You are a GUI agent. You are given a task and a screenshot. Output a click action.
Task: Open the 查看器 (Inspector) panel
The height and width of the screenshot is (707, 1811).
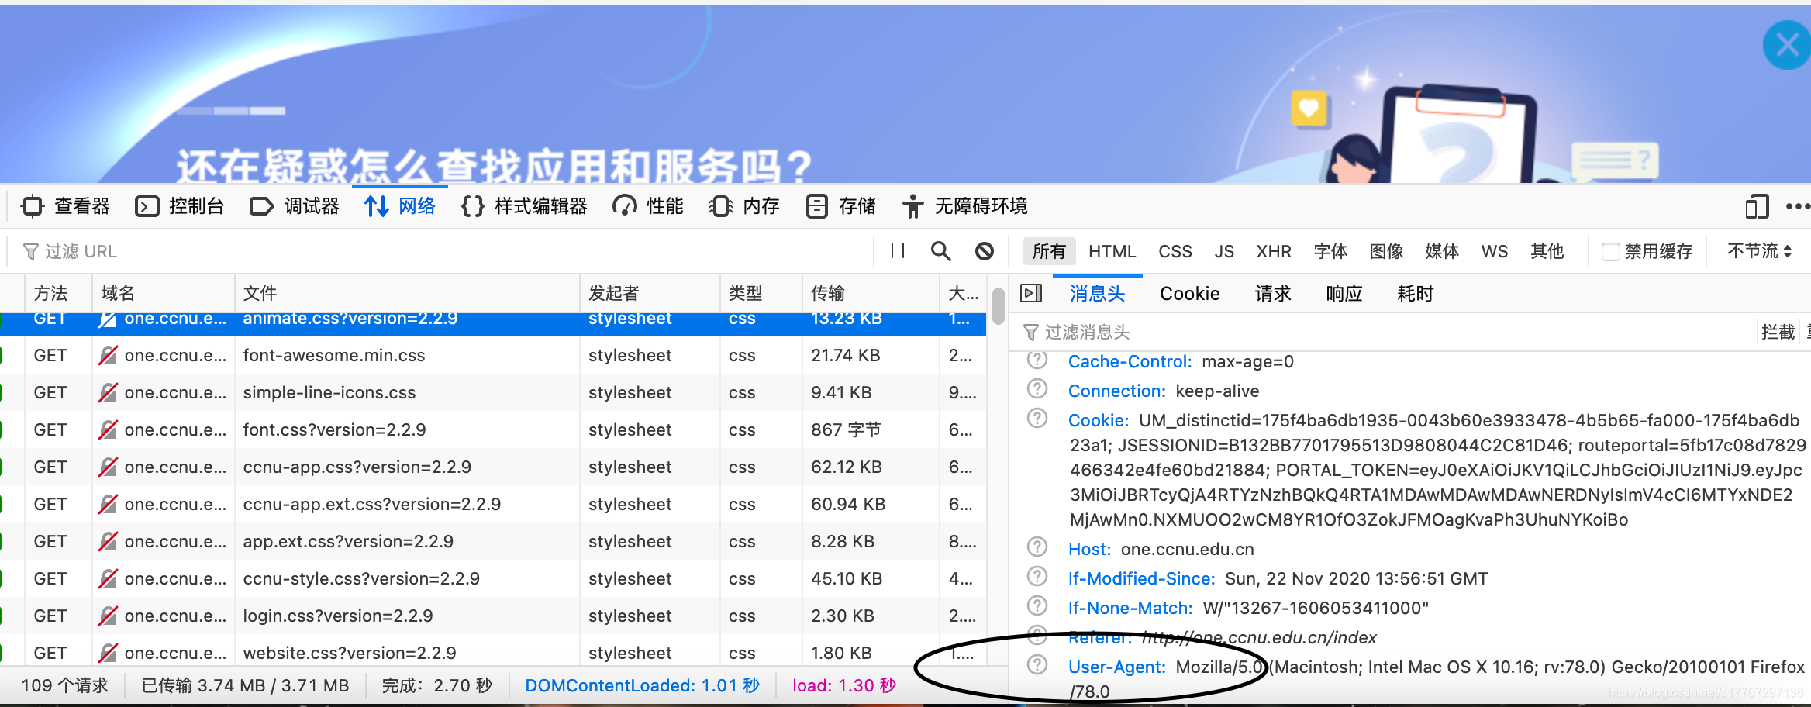click(66, 206)
